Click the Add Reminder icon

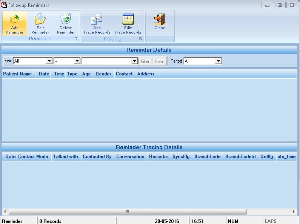15,19
